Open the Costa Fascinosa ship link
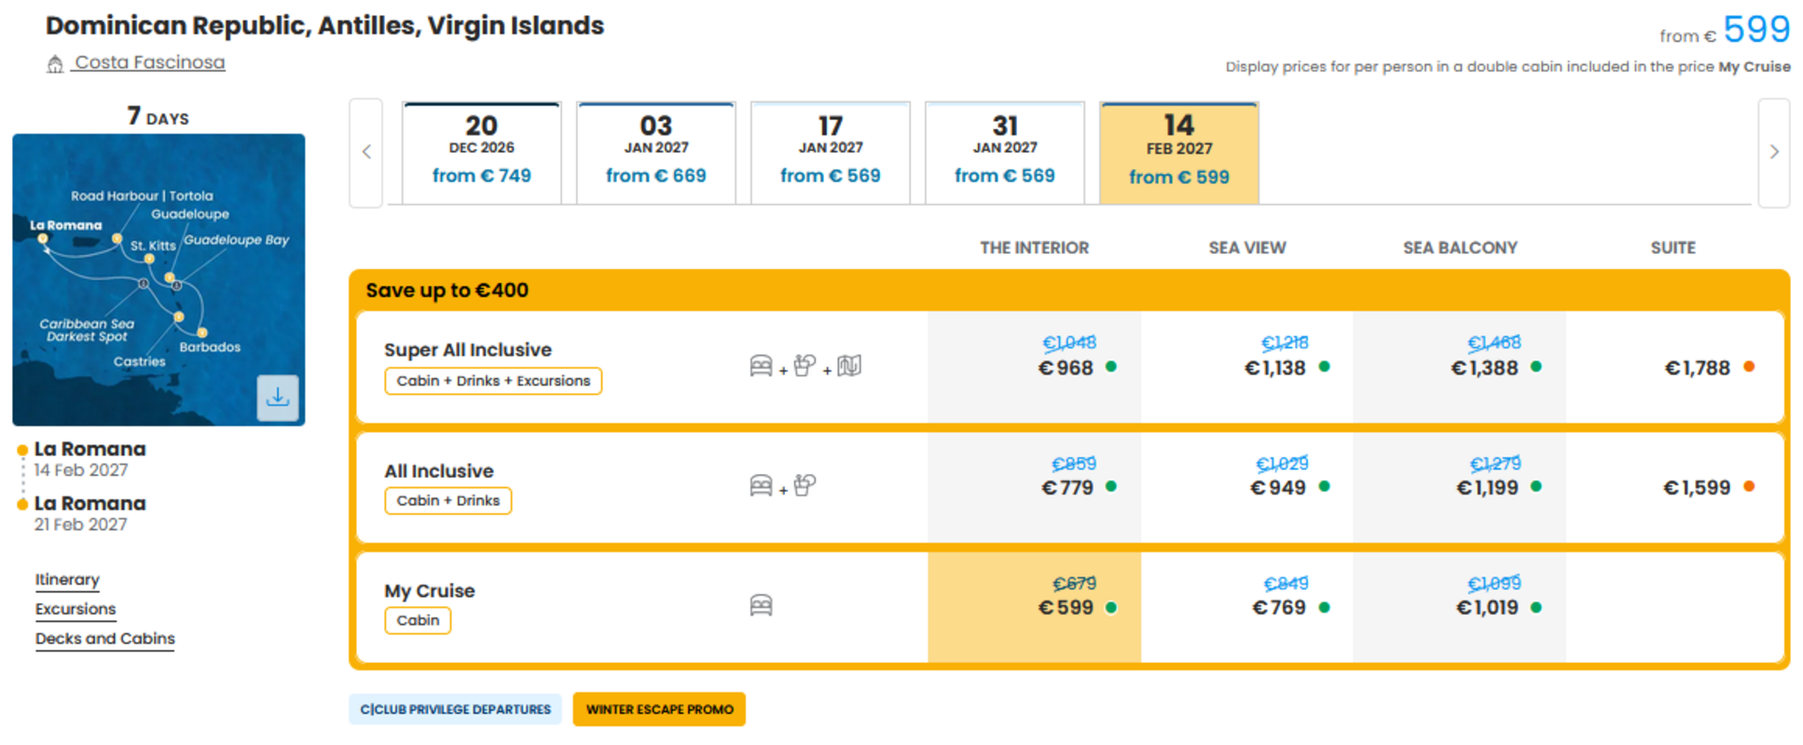The height and width of the screenshot is (745, 1803). coord(149,62)
